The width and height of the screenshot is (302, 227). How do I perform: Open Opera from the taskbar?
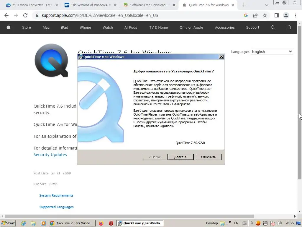[111, 223]
